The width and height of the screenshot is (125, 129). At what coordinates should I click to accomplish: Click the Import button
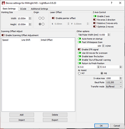[x=22, y=120]
